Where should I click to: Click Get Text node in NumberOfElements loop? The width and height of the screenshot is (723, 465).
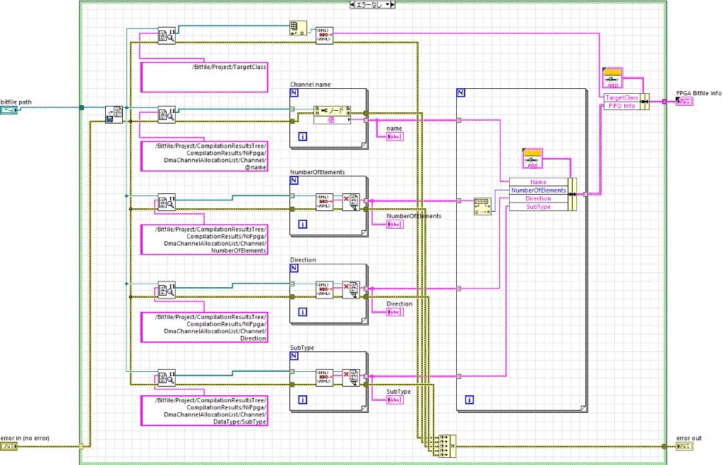point(325,202)
